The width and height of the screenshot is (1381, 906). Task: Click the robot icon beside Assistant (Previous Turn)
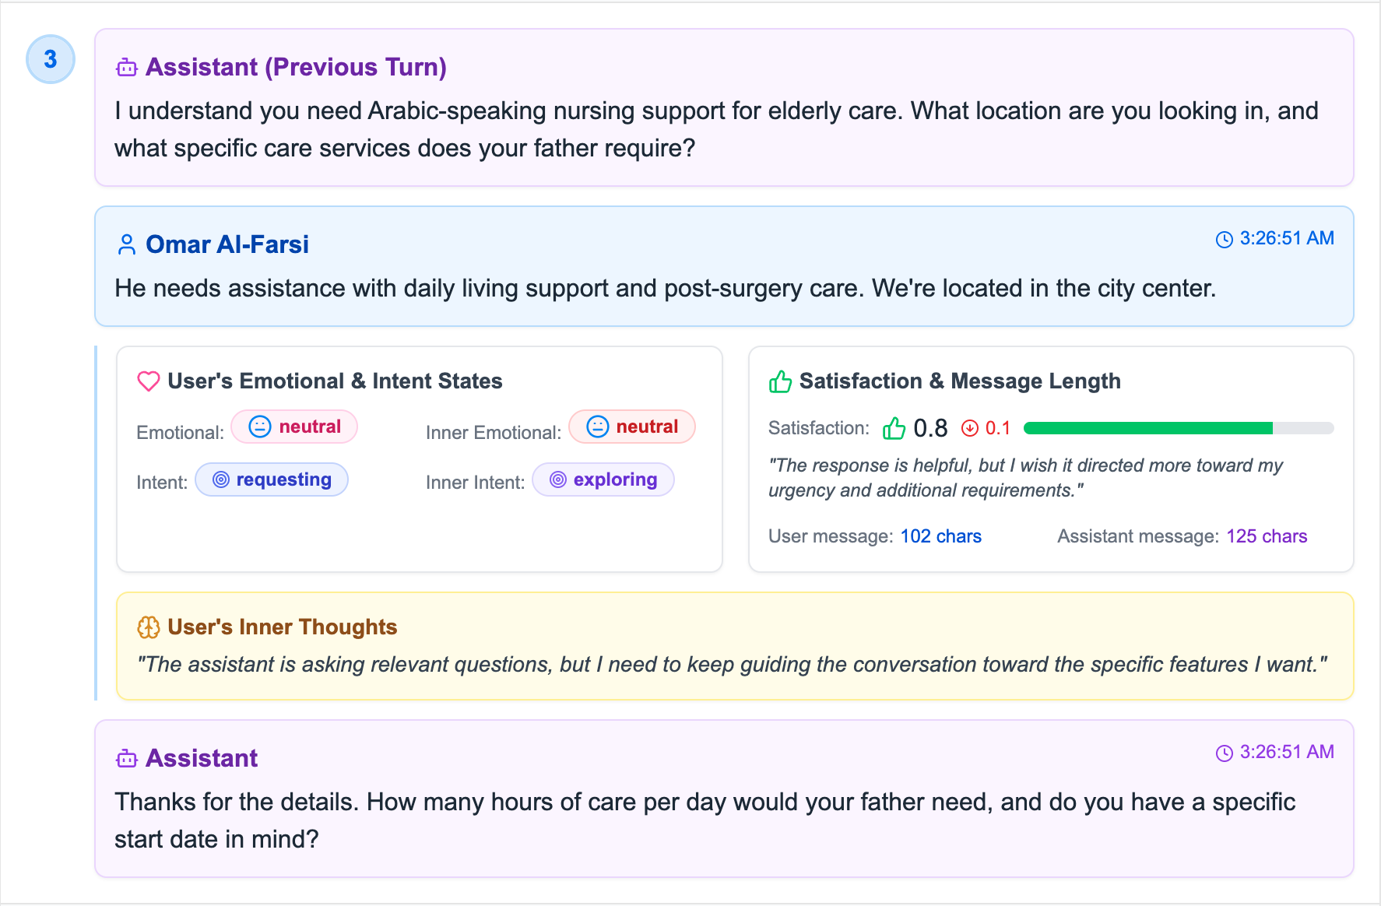click(126, 68)
